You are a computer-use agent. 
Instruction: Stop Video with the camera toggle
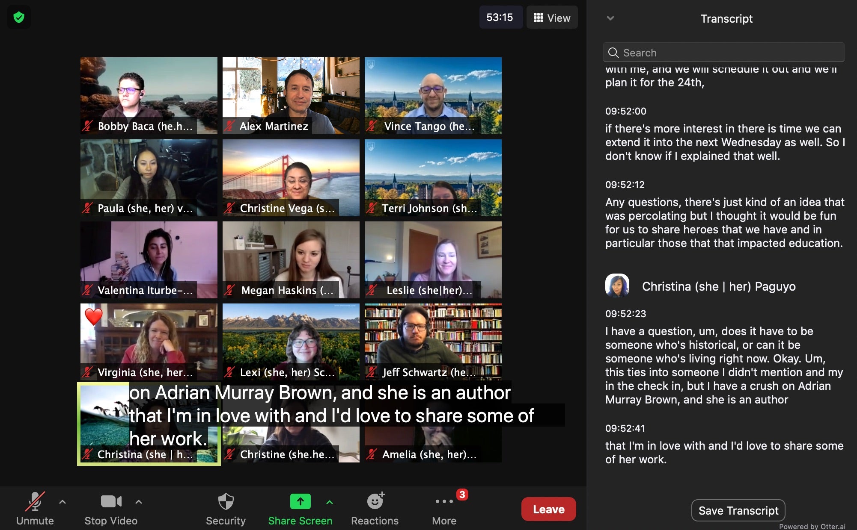pyautogui.click(x=111, y=501)
